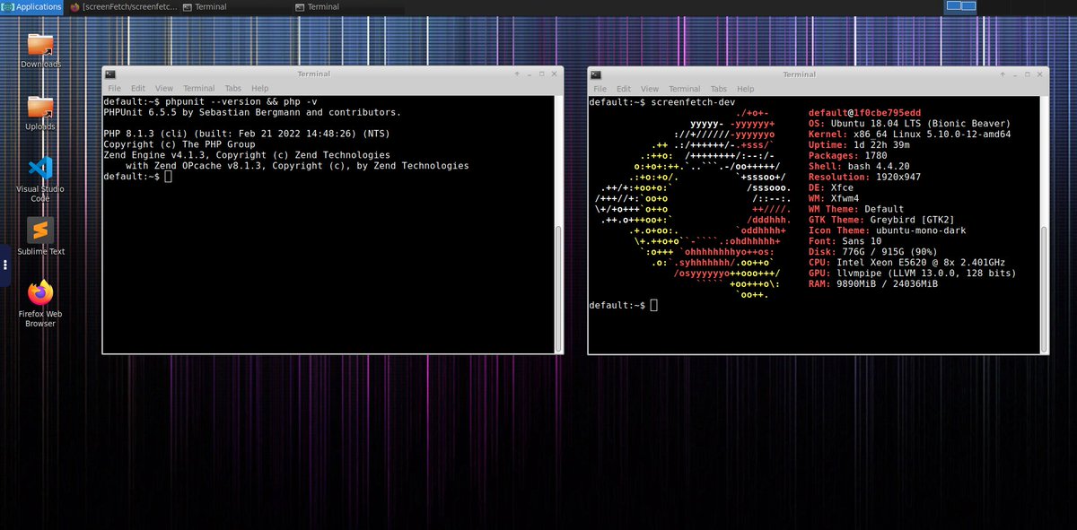This screenshot has height=530, width=1077.
Task: Click the 'Uptime: 1d 22h 39m' line
Action: pyautogui.click(x=862, y=145)
